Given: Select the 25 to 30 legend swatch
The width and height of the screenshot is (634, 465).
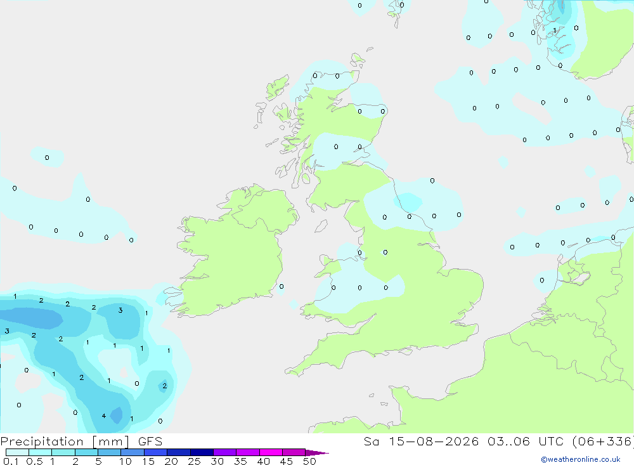Looking at the screenshot, I should click(x=202, y=452).
